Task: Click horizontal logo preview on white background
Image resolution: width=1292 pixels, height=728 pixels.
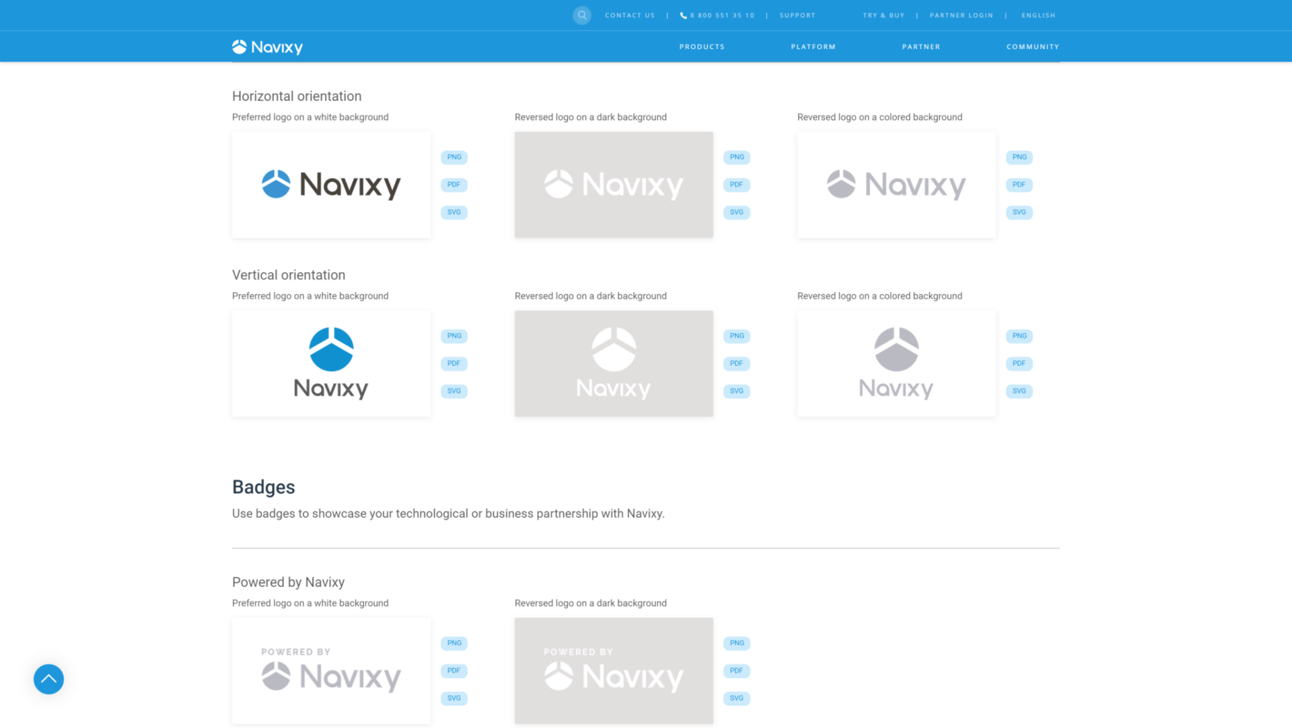Action: coord(331,185)
